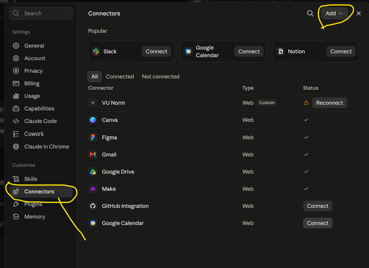Switch to the Not connected filter tab
The image size is (369, 268).
[161, 77]
